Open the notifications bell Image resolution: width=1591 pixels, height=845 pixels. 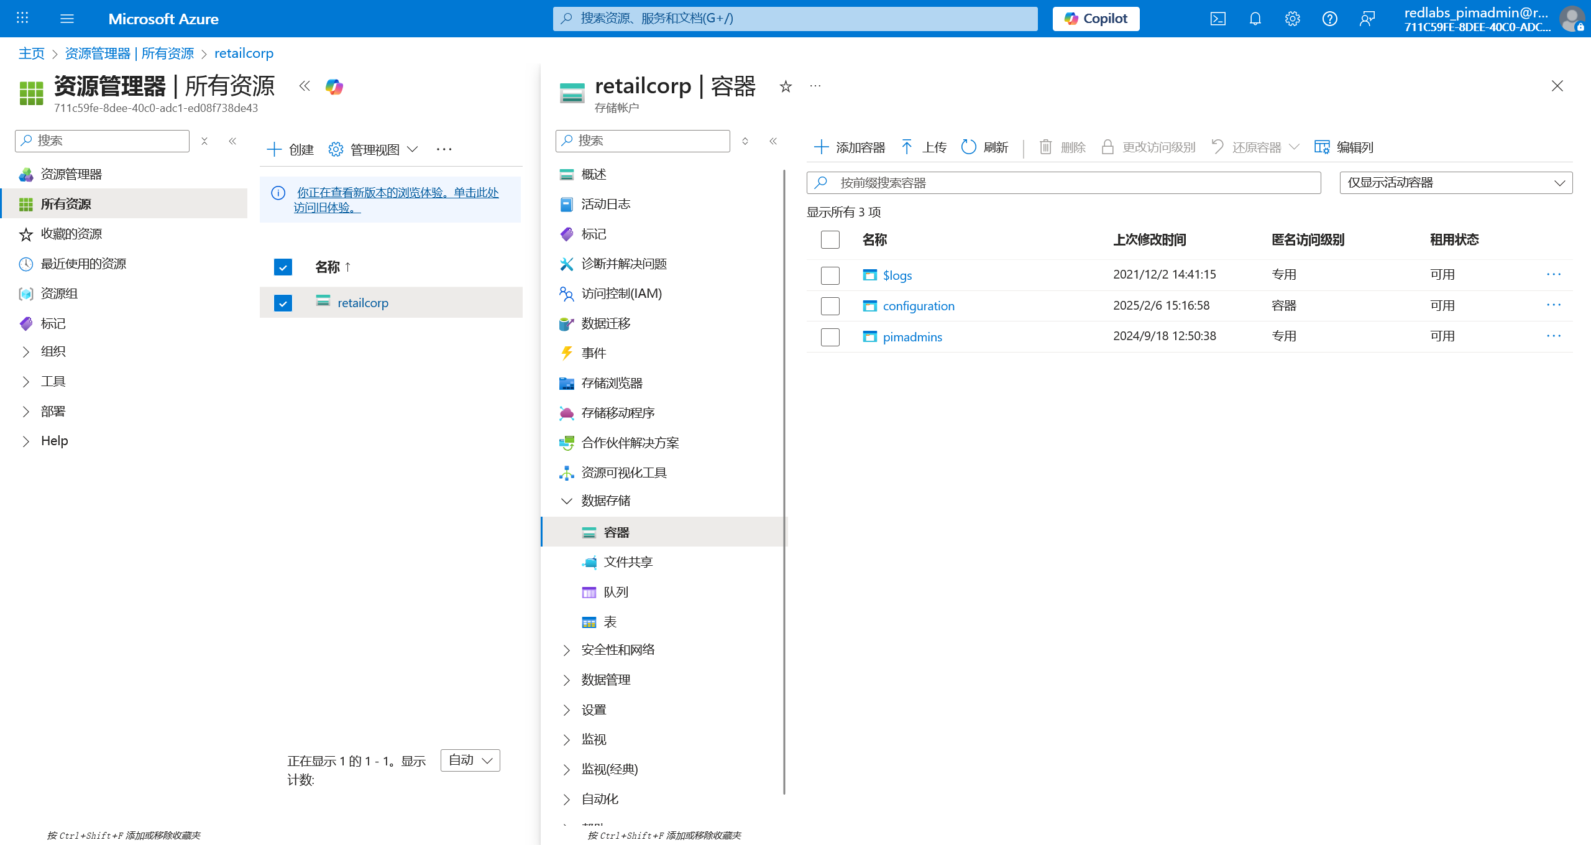click(x=1255, y=19)
